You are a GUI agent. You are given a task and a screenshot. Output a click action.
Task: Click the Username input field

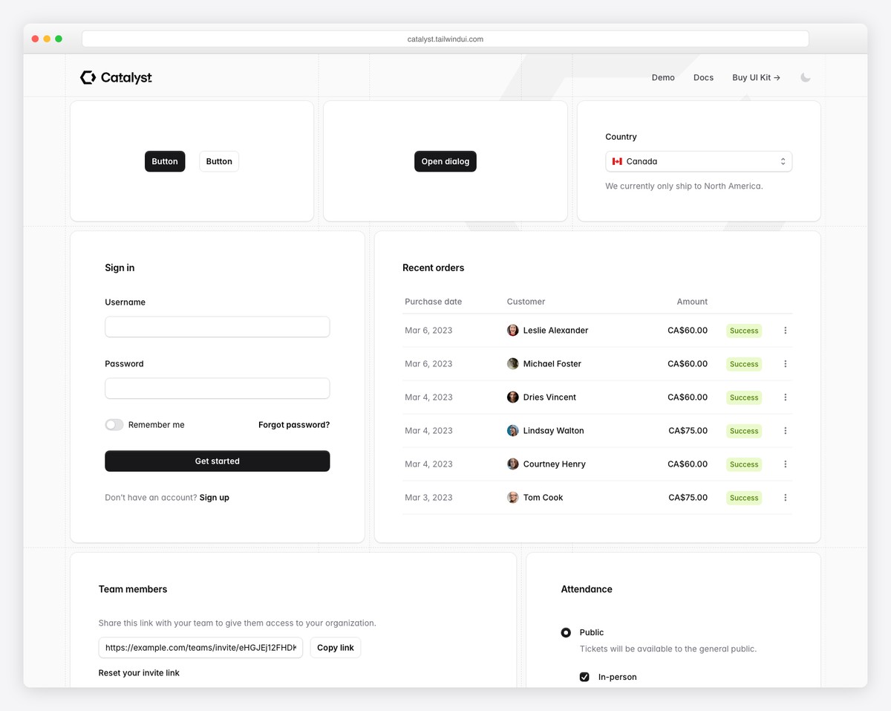tap(217, 326)
